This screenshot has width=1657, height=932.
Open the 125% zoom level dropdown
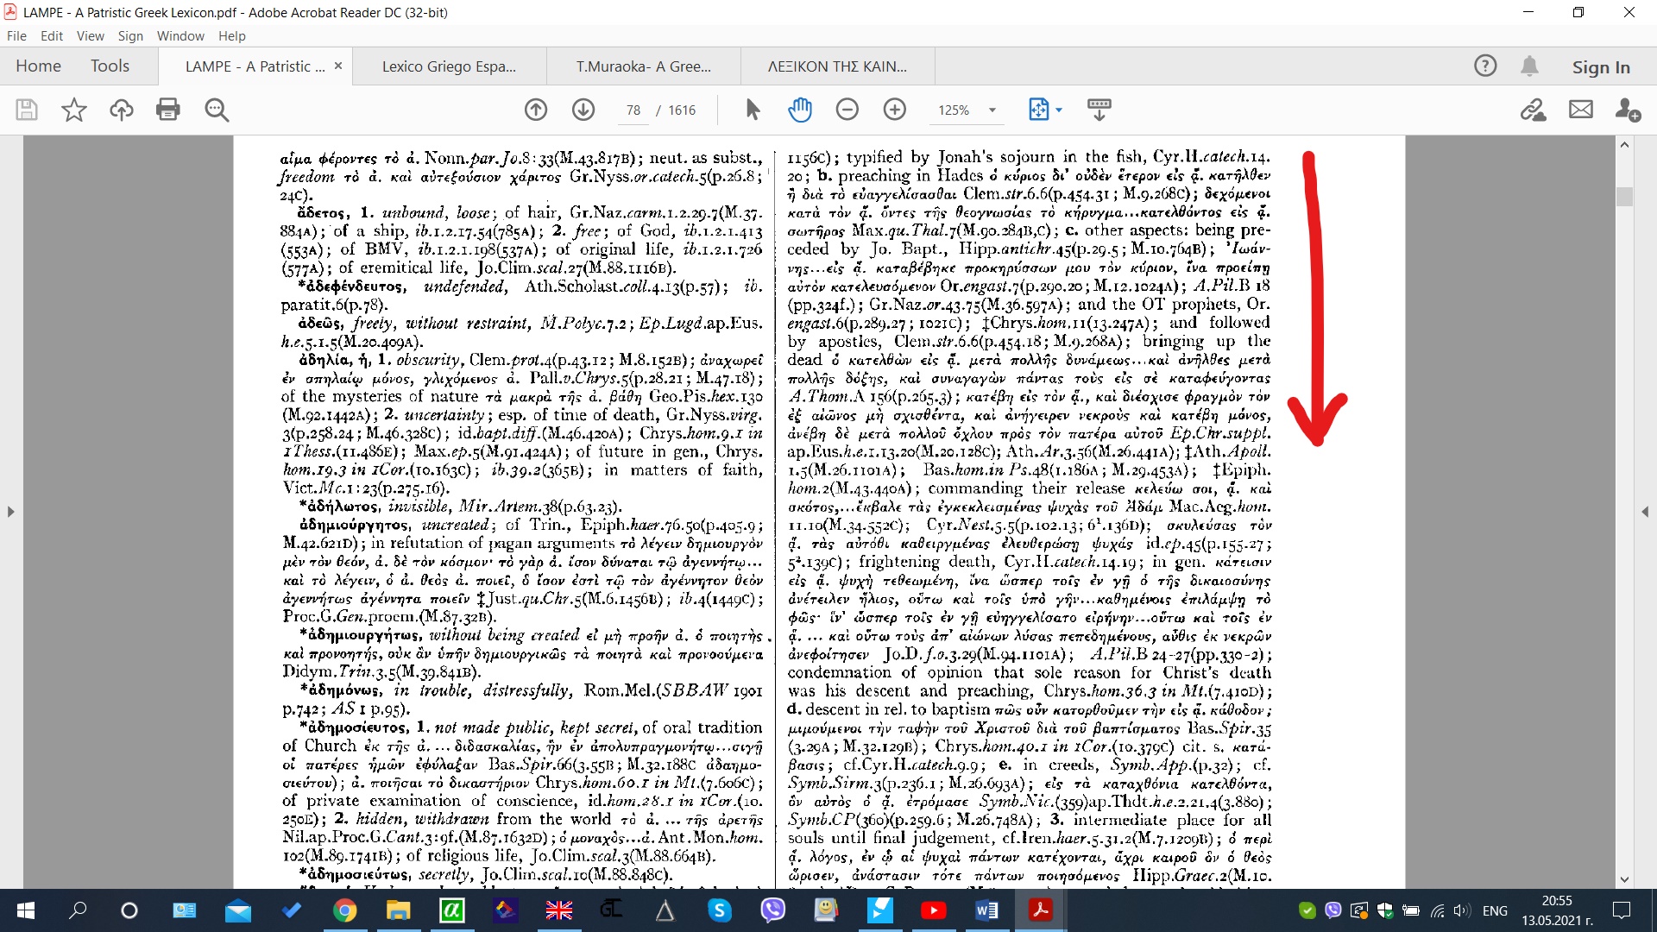[992, 110]
